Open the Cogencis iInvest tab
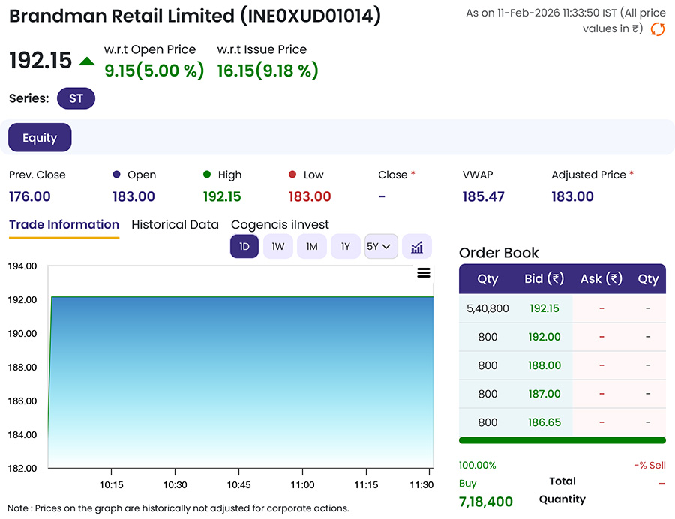The width and height of the screenshot is (675, 519). coord(280,225)
